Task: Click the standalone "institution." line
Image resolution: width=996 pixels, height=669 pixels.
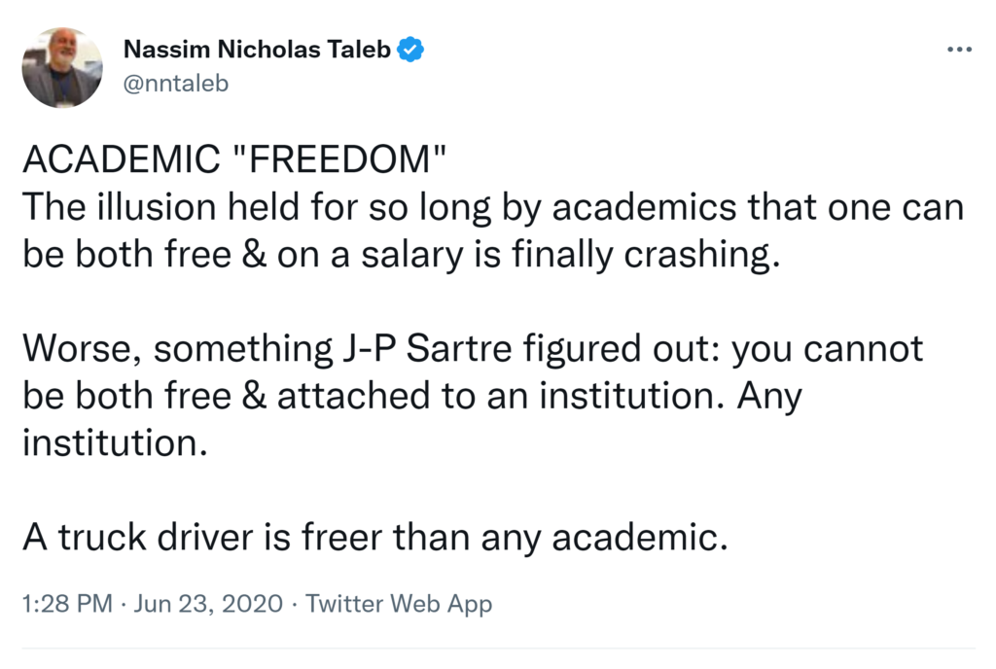Action: [115, 443]
